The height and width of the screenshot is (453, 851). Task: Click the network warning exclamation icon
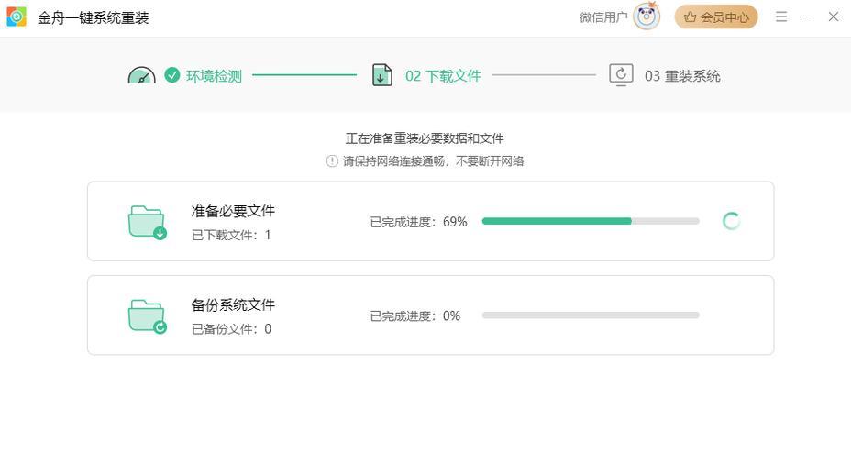pos(332,161)
